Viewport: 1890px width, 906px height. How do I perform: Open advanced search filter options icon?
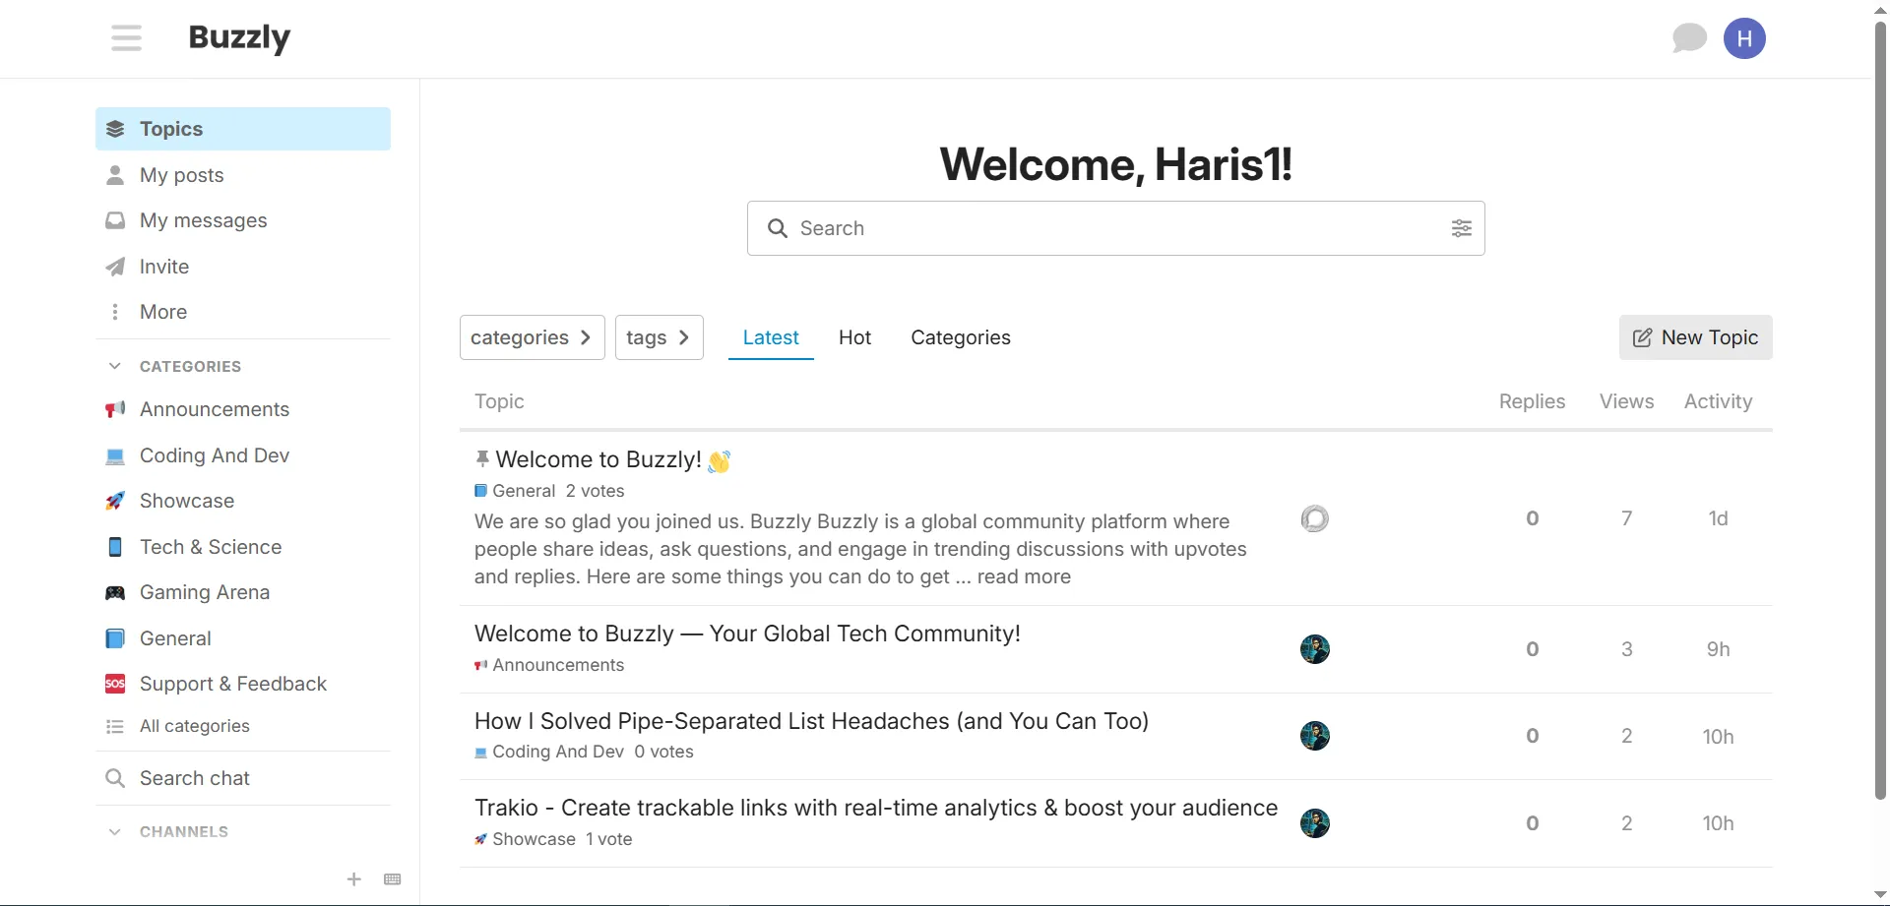(x=1461, y=228)
